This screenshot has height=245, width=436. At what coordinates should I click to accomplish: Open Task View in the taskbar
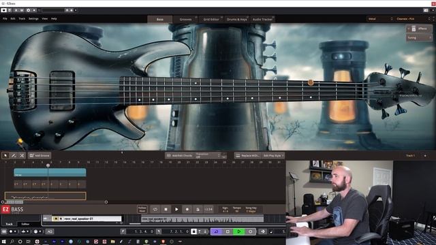click(28, 242)
